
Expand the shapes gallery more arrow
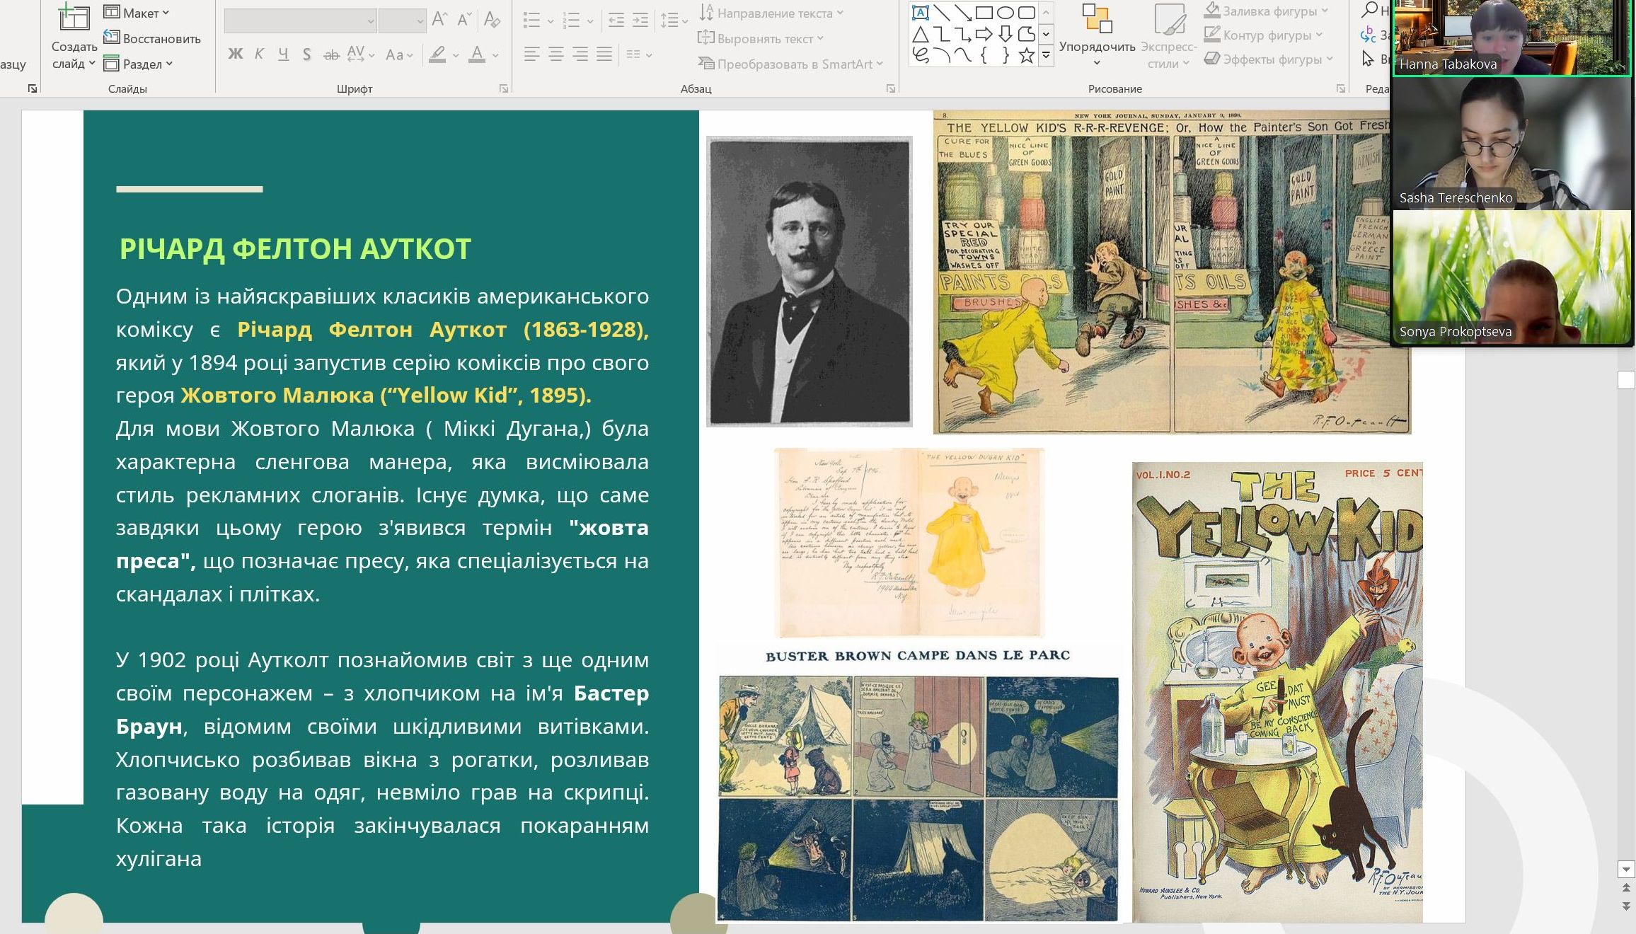(1046, 55)
